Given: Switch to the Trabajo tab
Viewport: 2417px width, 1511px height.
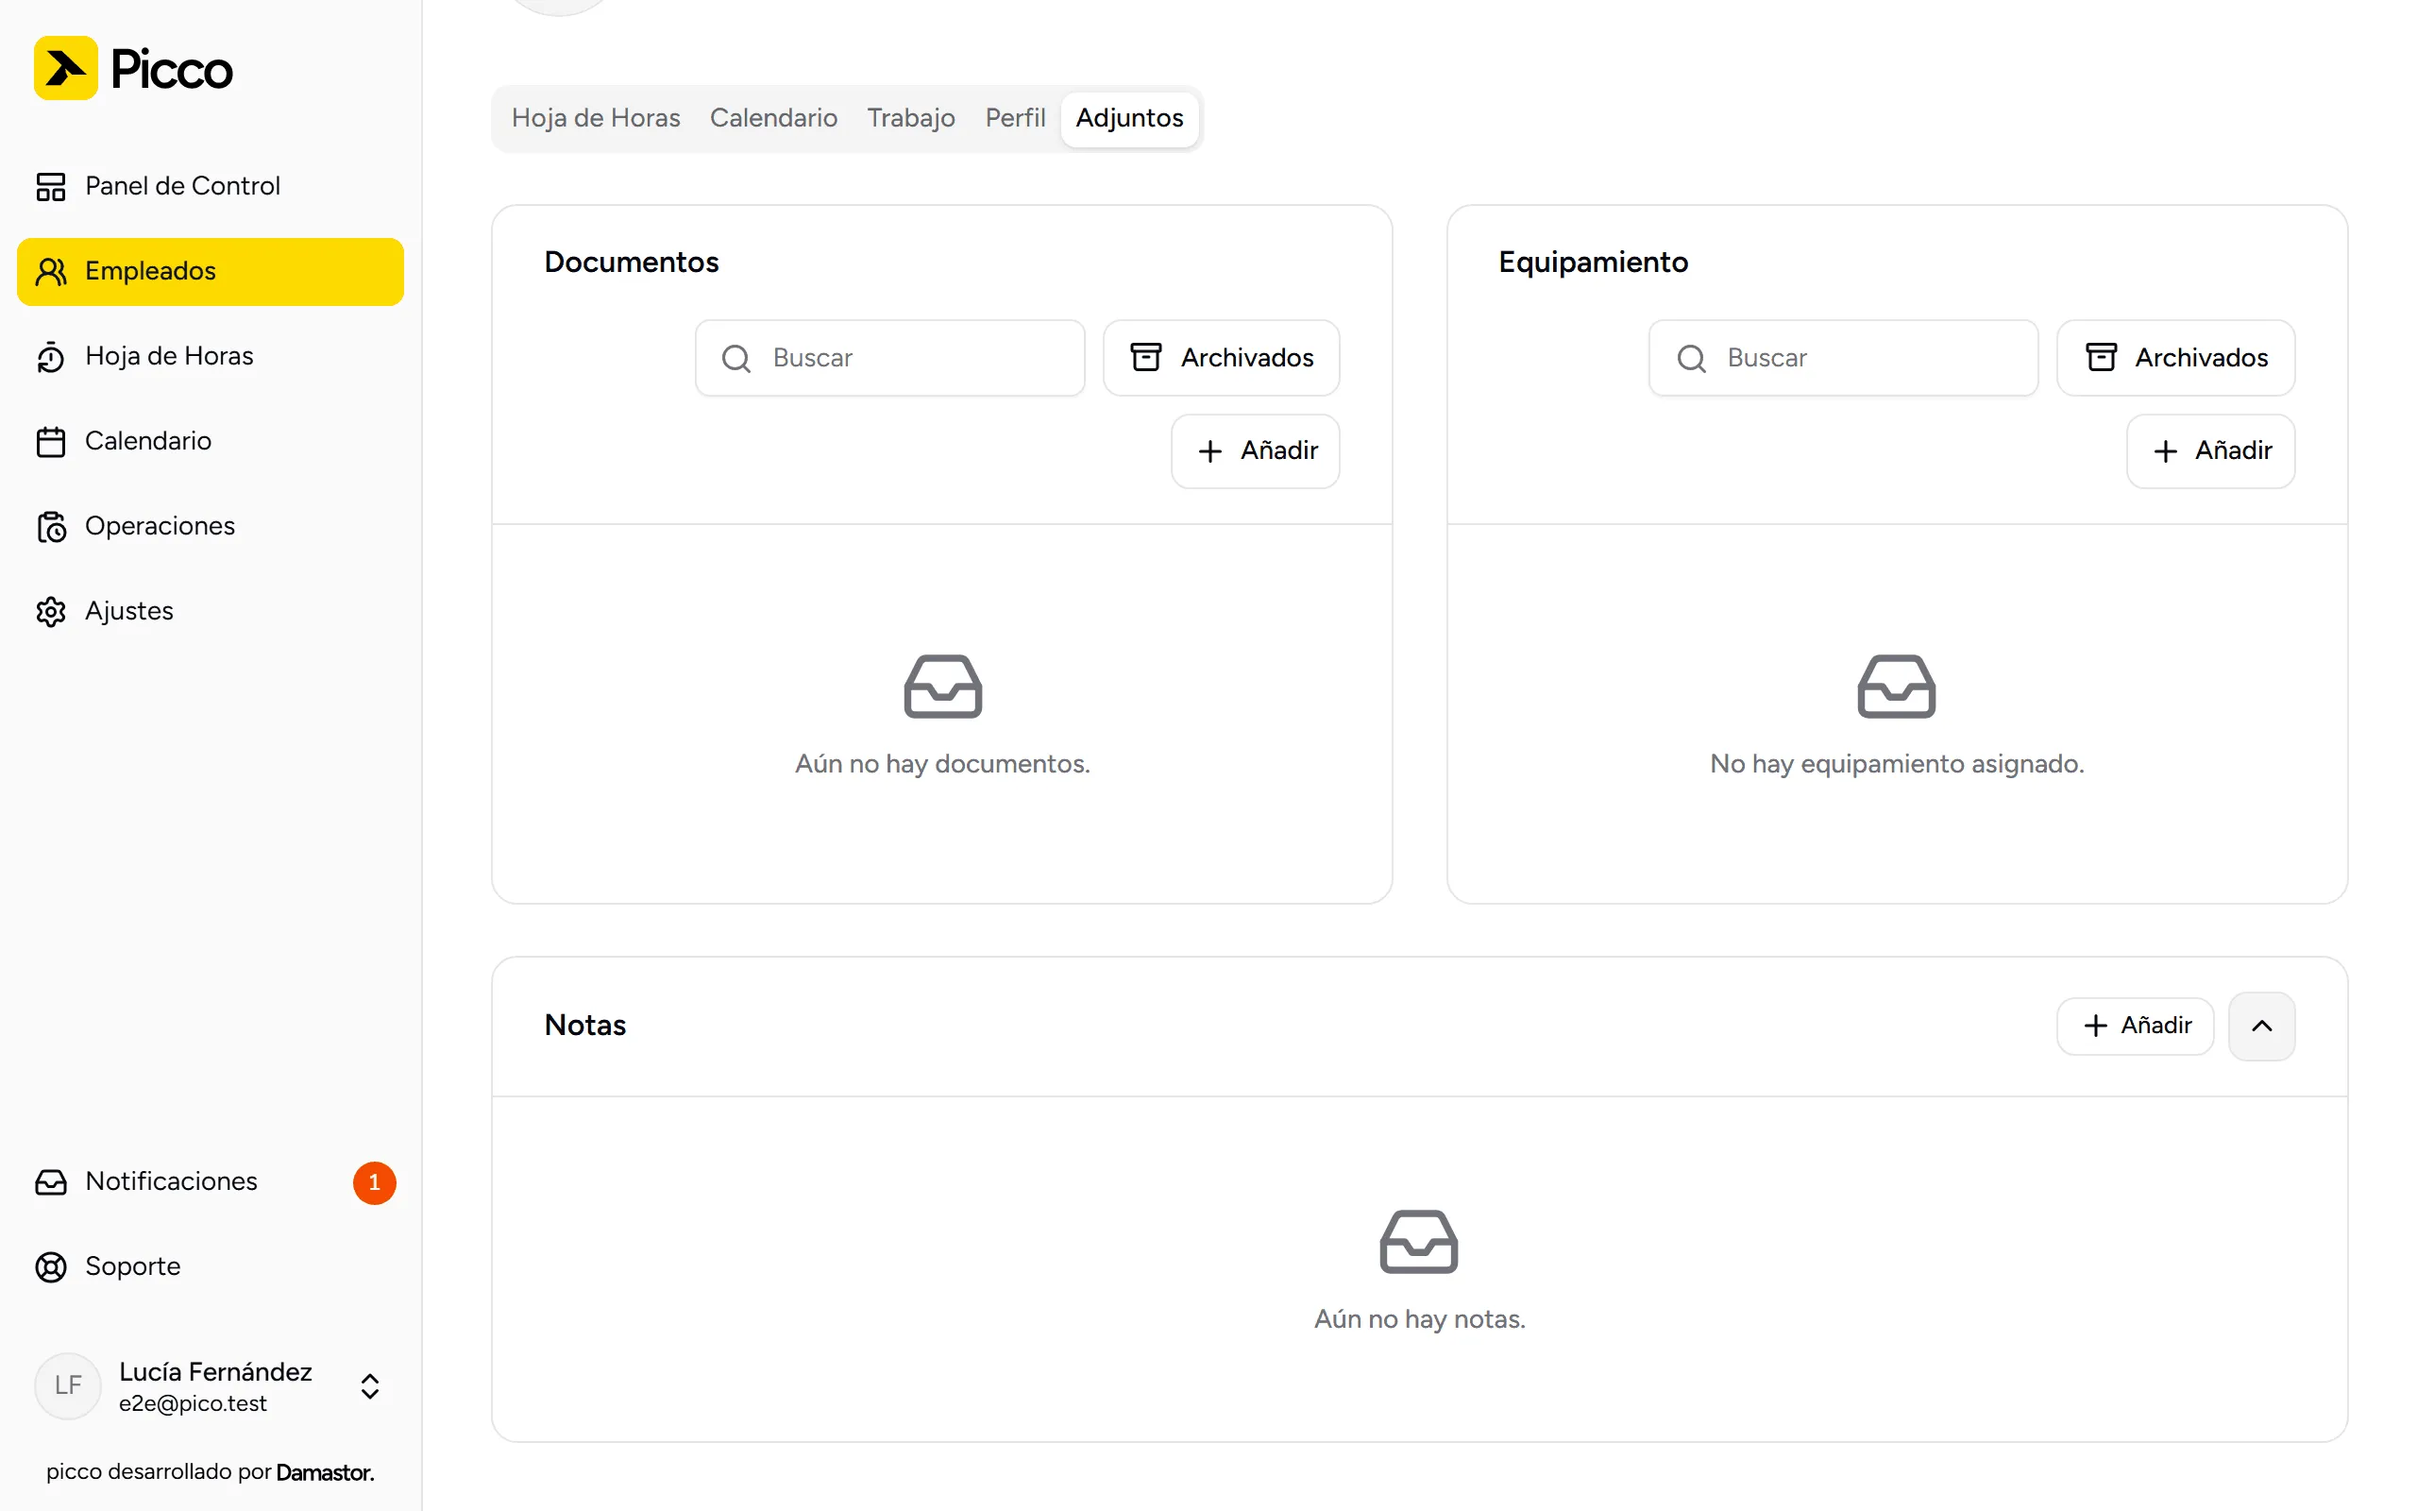Looking at the screenshot, I should coord(911,118).
